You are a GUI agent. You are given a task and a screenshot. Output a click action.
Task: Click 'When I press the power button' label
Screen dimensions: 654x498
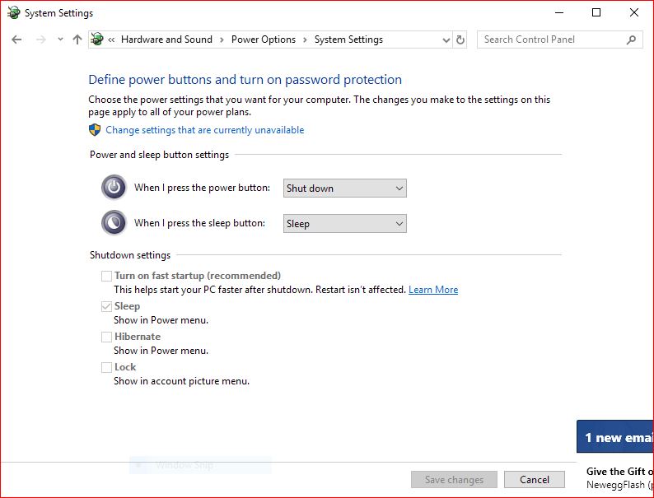[202, 188]
